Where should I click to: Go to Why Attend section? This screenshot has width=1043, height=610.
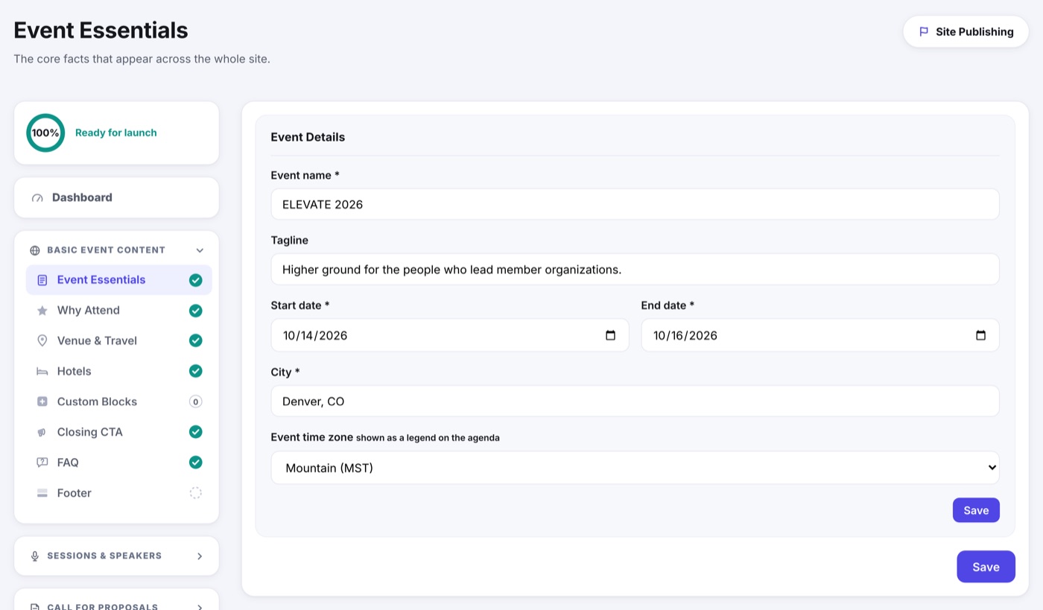click(119, 311)
